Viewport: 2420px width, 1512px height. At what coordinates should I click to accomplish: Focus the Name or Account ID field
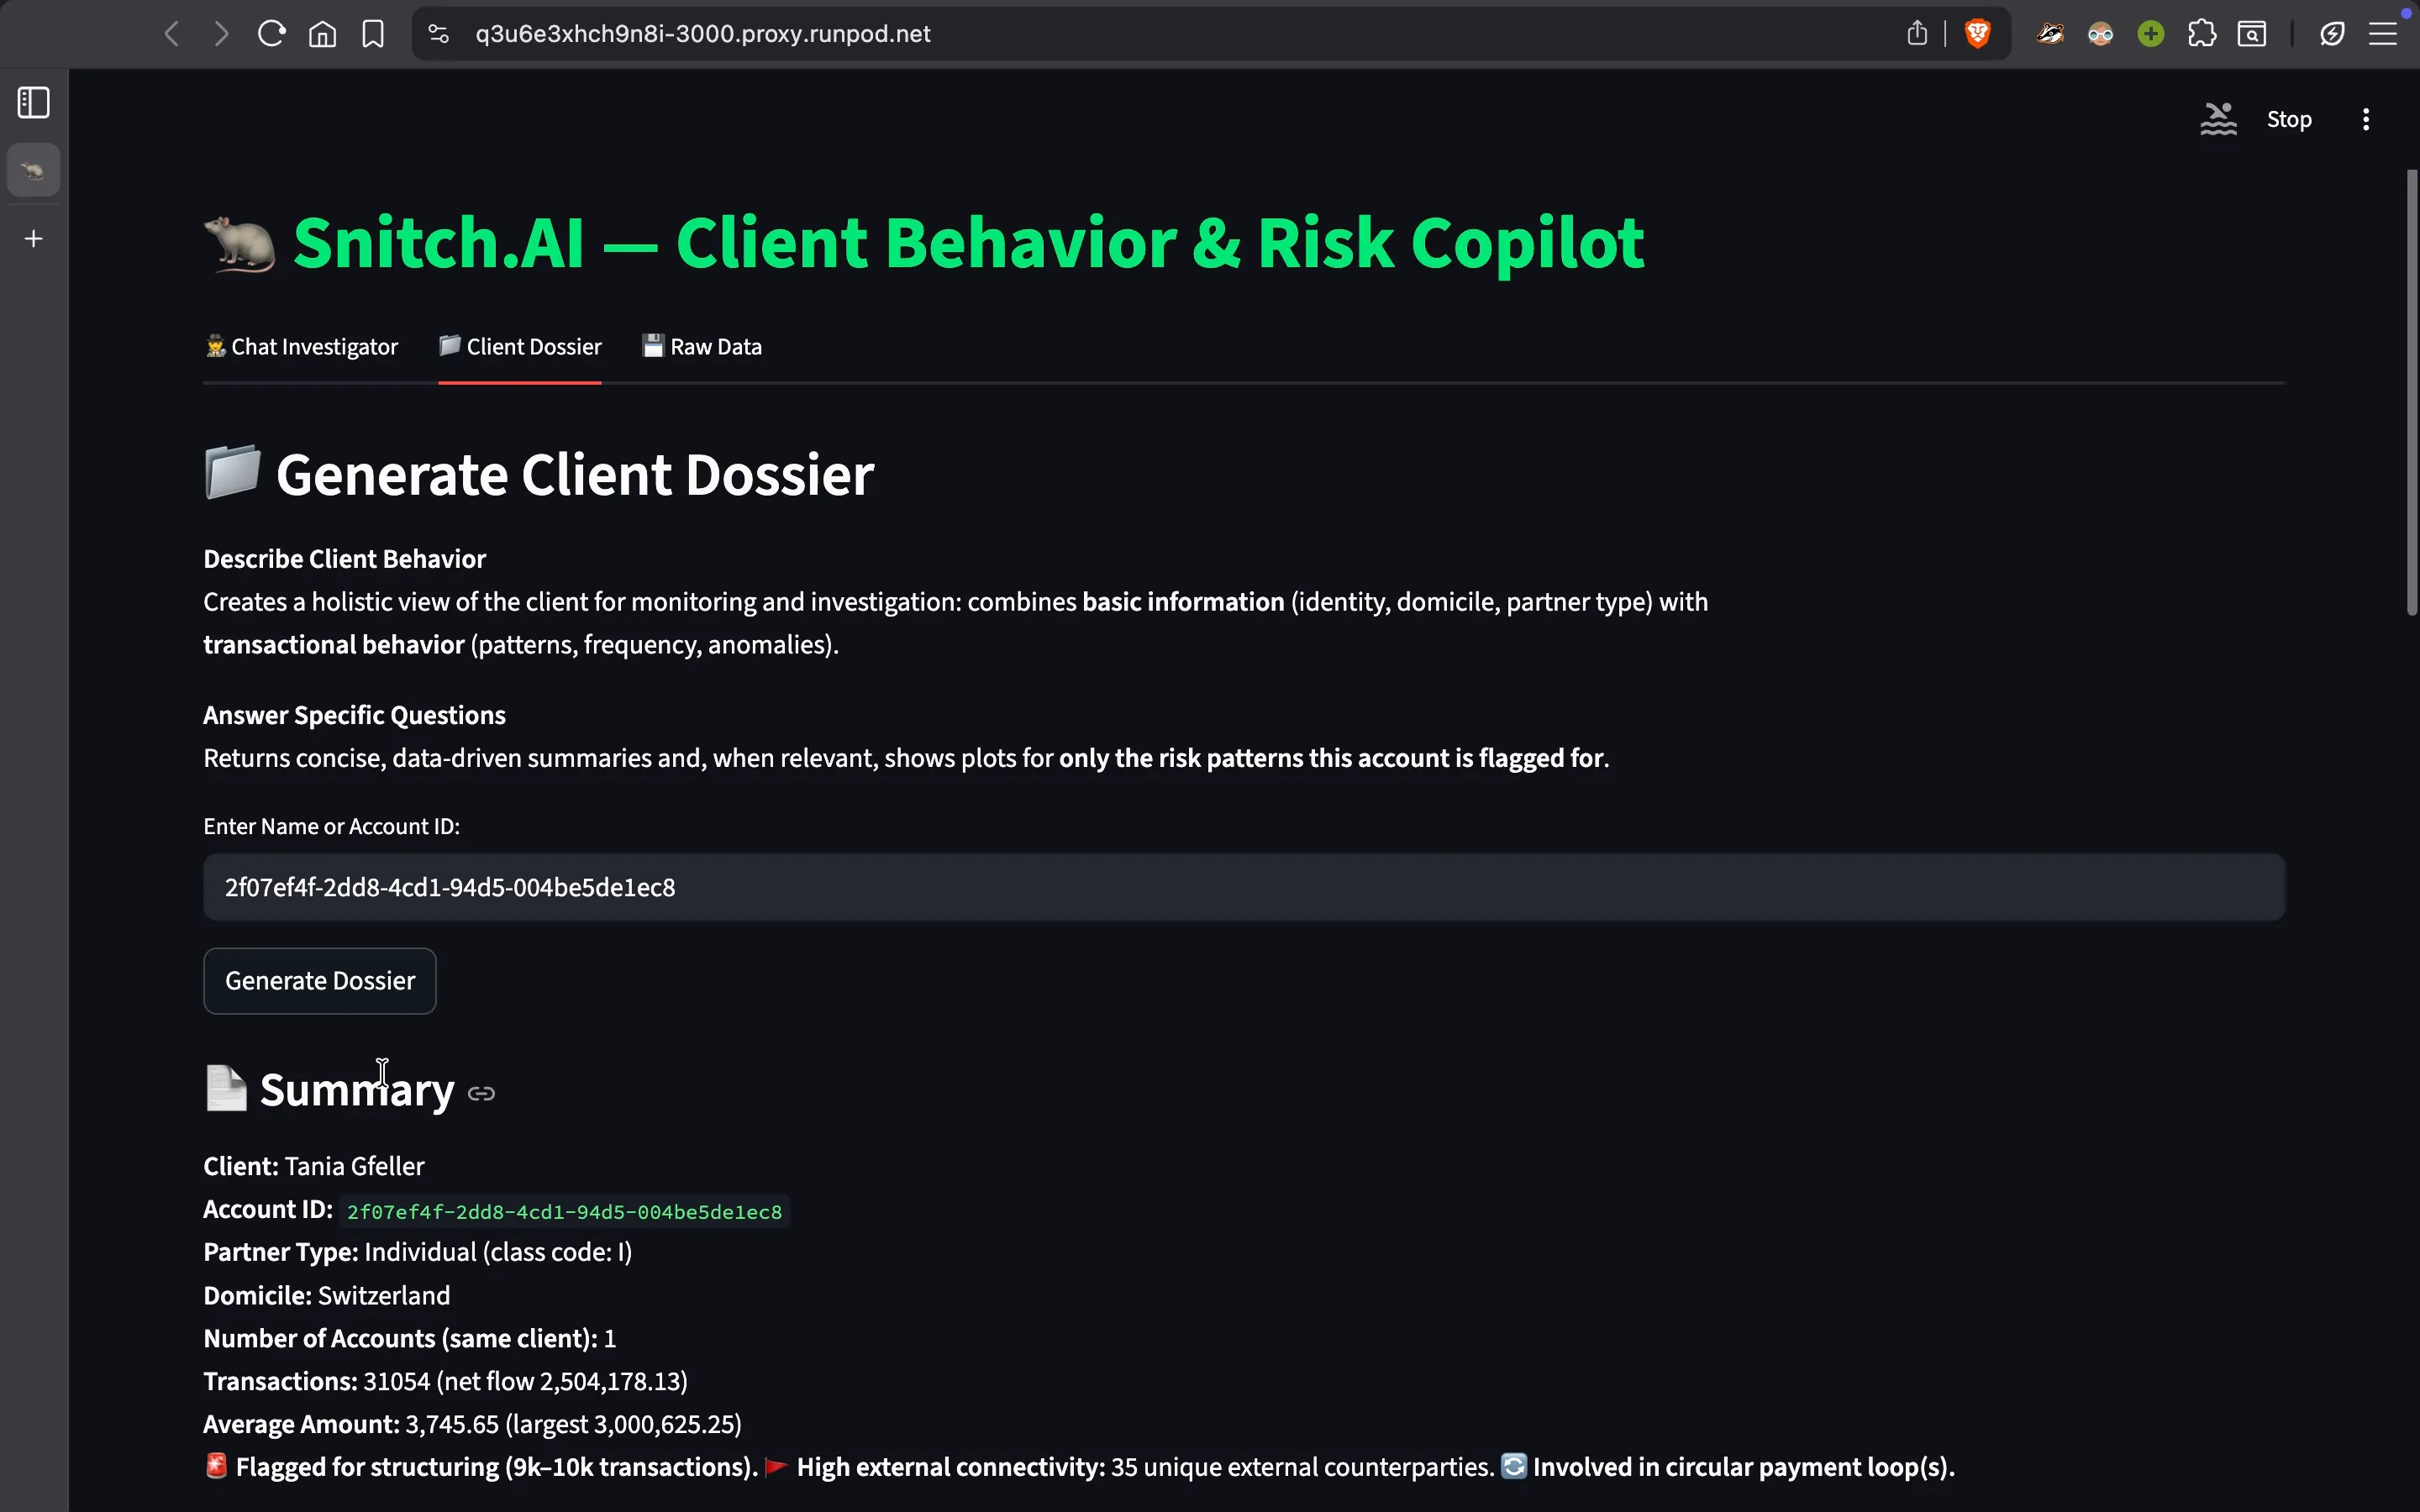(1244, 887)
